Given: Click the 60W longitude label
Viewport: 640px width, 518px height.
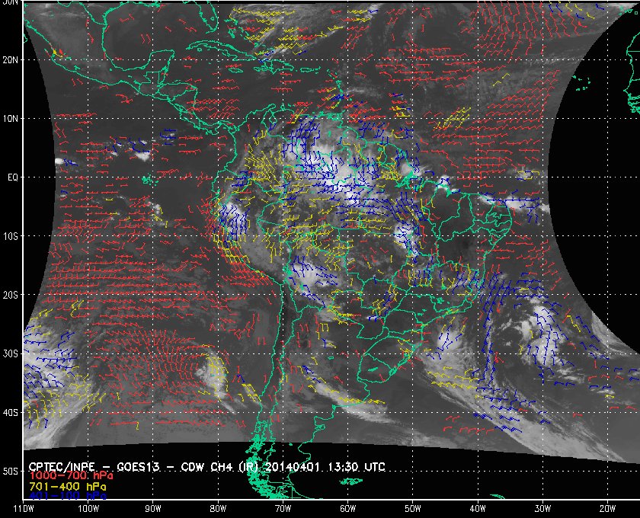Looking at the screenshot, I should (x=347, y=509).
